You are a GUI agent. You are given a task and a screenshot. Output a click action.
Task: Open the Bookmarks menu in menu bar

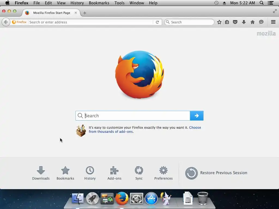tap(99, 3)
